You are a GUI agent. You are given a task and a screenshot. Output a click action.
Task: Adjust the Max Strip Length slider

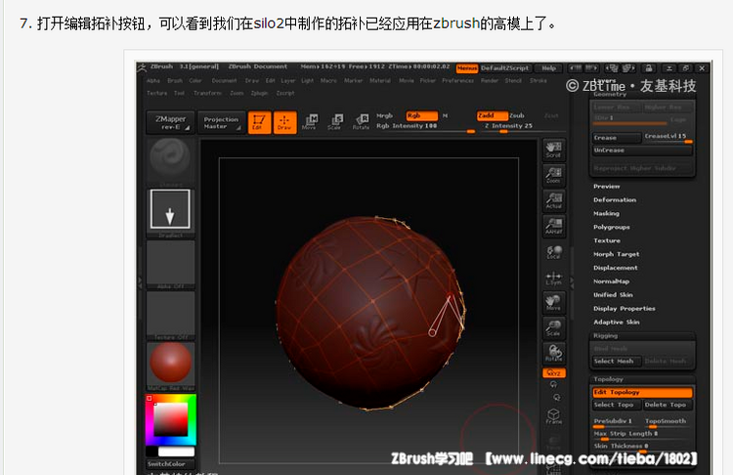[643, 435]
